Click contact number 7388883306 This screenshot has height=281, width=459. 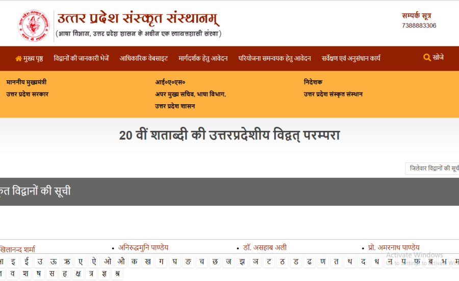(419, 26)
